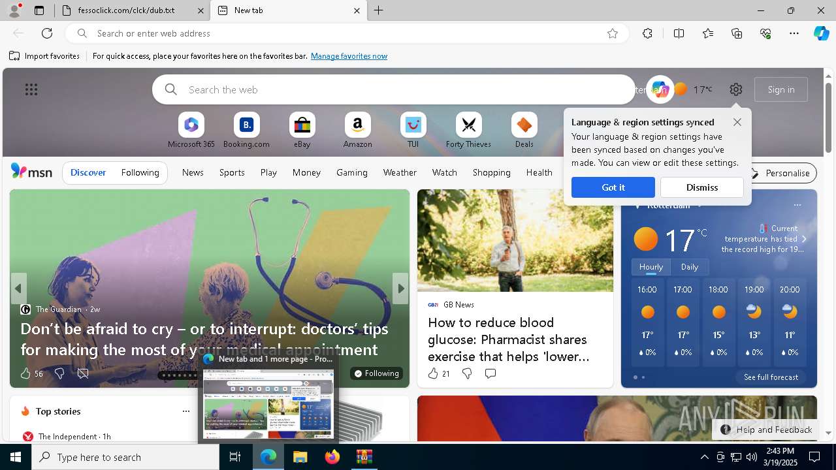
Task: Open the Forty Thieves quick link
Action: click(x=468, y=131)
